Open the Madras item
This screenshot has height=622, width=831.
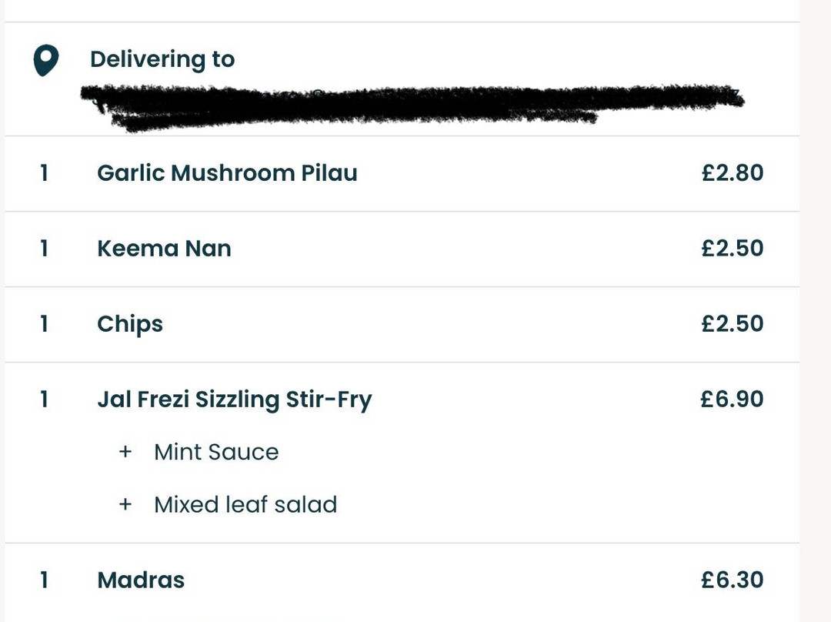141,580
